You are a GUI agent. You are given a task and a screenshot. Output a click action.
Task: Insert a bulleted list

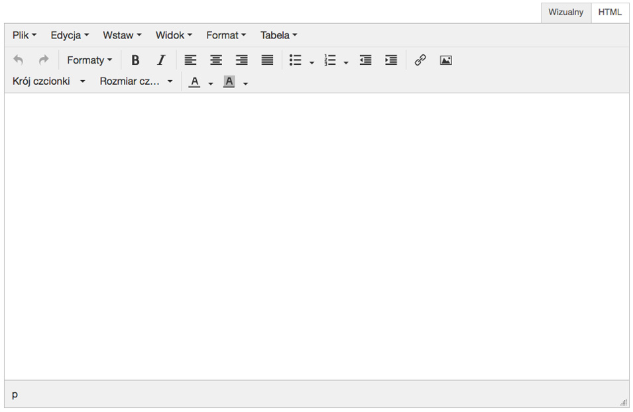click(x=296, y=60)
